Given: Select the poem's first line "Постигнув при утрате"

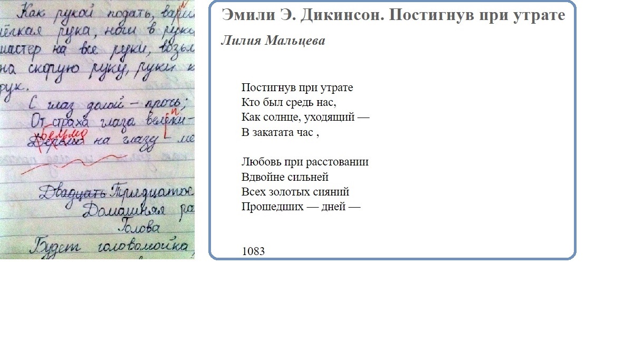Looking at the screenshot, I should click(297, 87).
